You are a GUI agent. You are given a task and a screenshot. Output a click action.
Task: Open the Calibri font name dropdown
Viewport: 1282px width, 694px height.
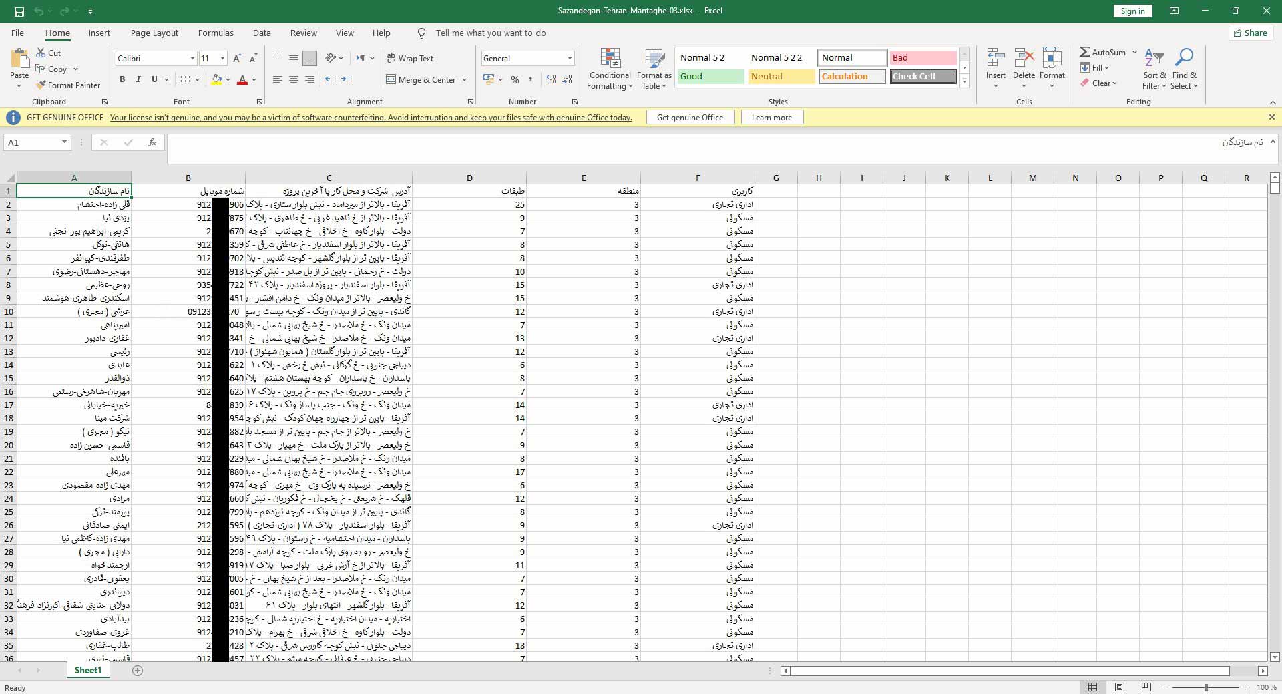pos(192,59)
